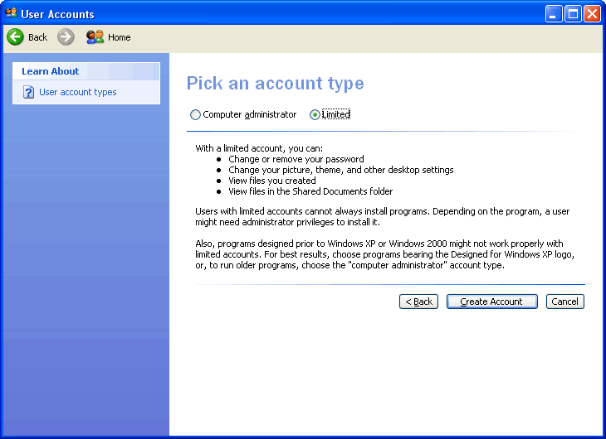The height and width of the screenshot is (439, 606).
Task: Select the Limited radio button
Action: (315, 115)
